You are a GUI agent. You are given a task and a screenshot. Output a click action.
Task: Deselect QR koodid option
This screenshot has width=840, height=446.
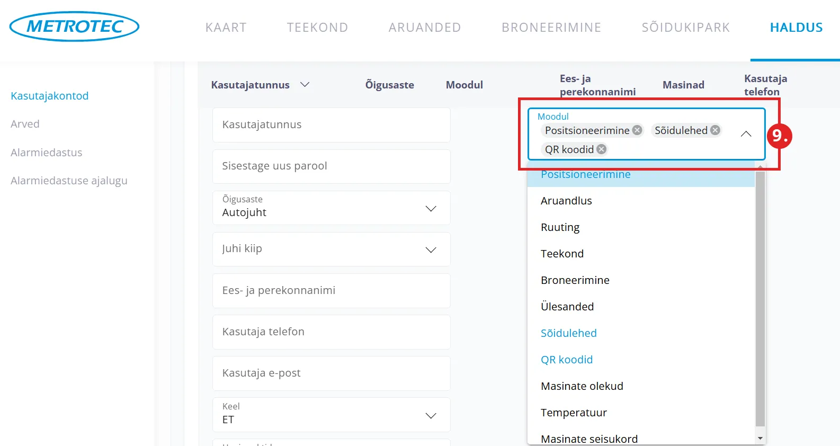(566, 360)
